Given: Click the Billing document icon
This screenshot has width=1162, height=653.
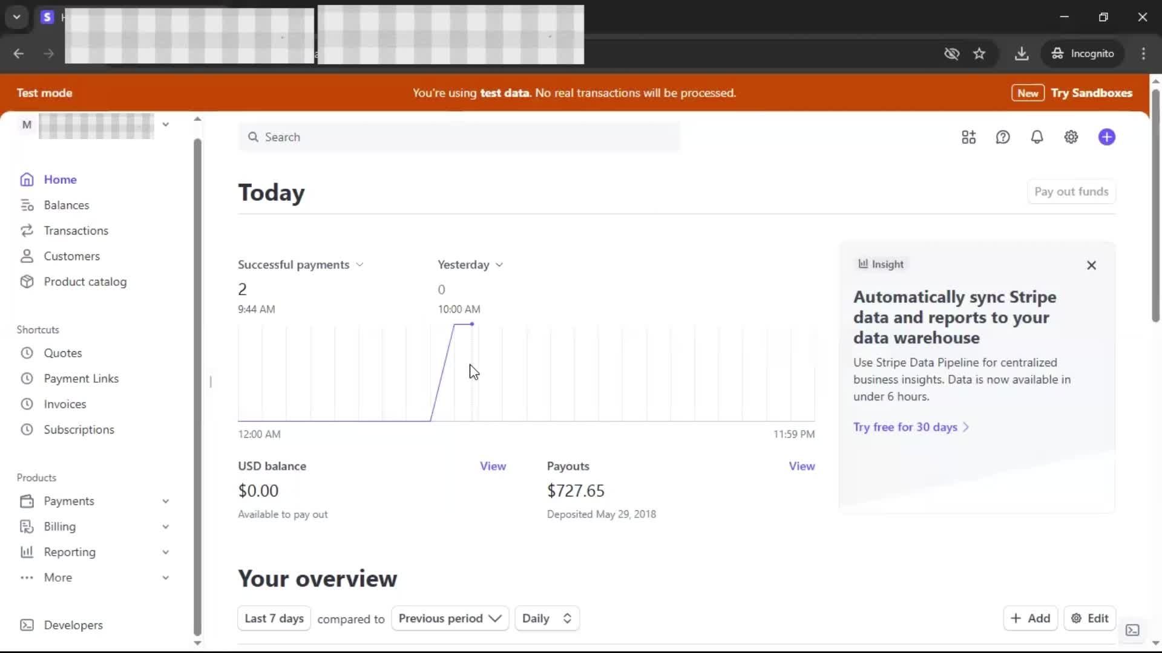Looking at the screenshot, I should tap(27, 527).
